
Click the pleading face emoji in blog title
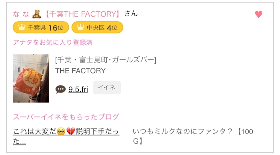[60, 132]
